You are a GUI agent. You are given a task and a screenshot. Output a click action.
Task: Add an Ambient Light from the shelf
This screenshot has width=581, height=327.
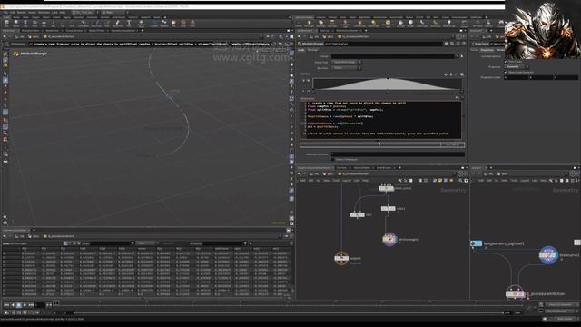point(448,24)
